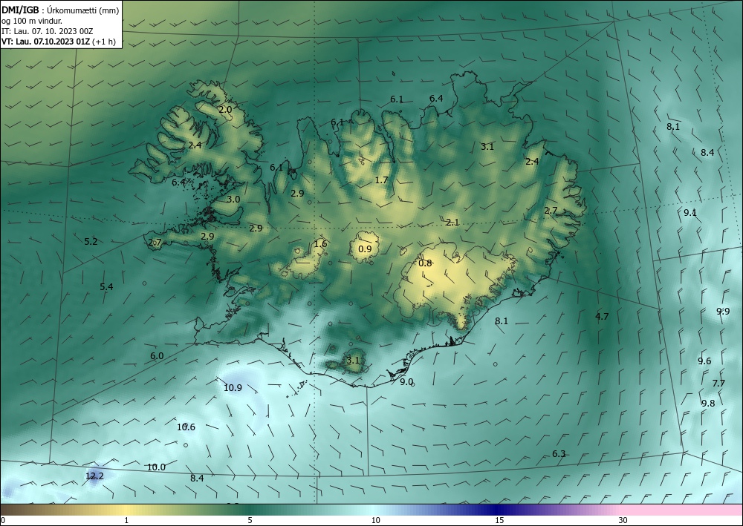Click the 0.9 value on the map
This screenshot has width=743, height=526.
(x=364, y=249)
